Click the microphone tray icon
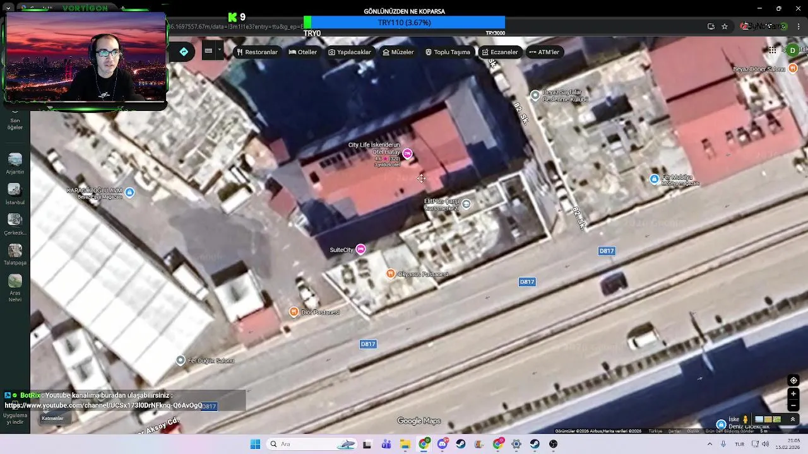Image resolution: width=808 pixels, height=454 pixels. click(723, 444)
